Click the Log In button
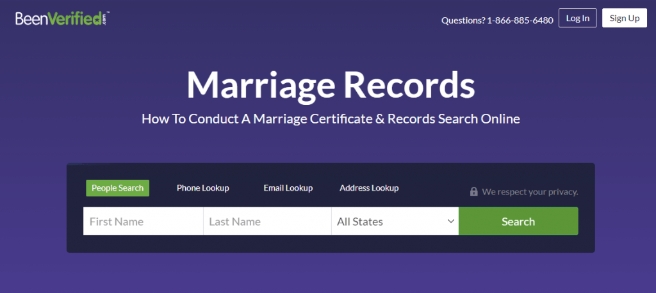The image size is (656, 293). tap(577, 18)
